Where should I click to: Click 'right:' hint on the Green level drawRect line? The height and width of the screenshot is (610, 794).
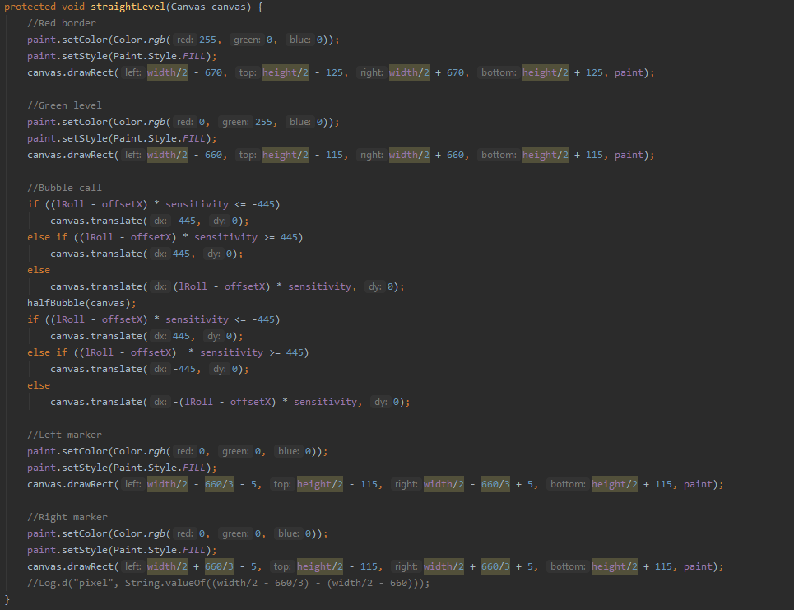coord(371,155)
